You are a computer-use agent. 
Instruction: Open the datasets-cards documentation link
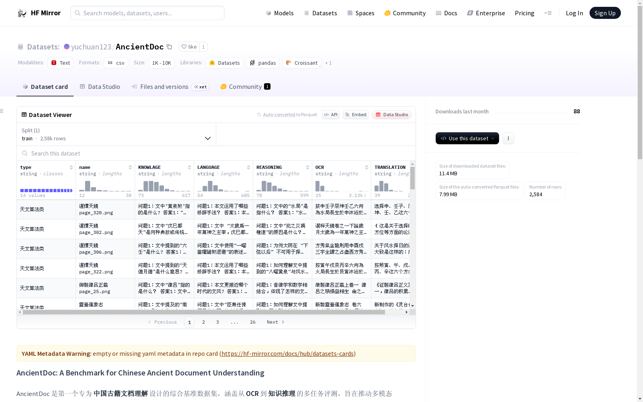(287, 354)
